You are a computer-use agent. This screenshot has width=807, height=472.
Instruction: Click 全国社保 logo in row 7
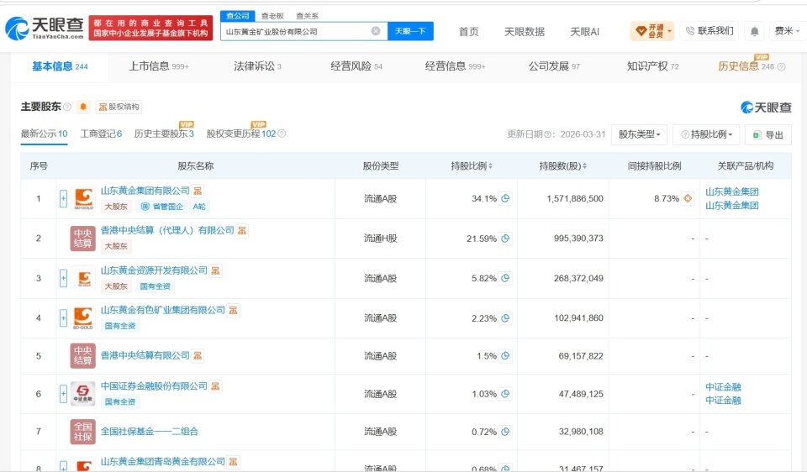pyautogui.click(x=83, y=432)
